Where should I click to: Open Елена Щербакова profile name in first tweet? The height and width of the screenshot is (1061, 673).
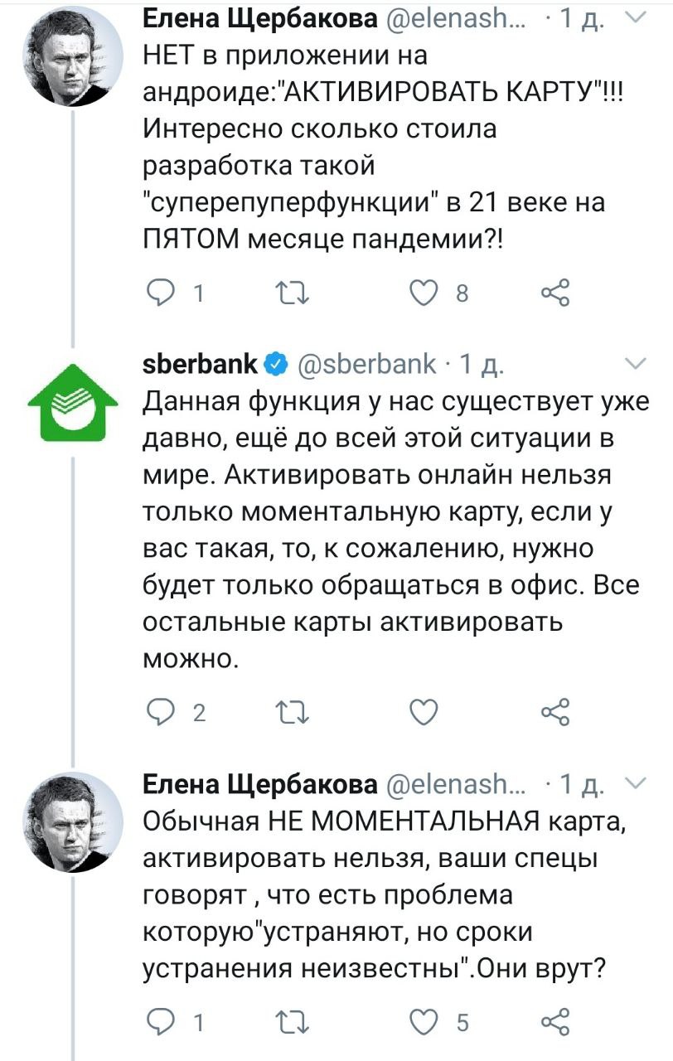tap(260, 17)
